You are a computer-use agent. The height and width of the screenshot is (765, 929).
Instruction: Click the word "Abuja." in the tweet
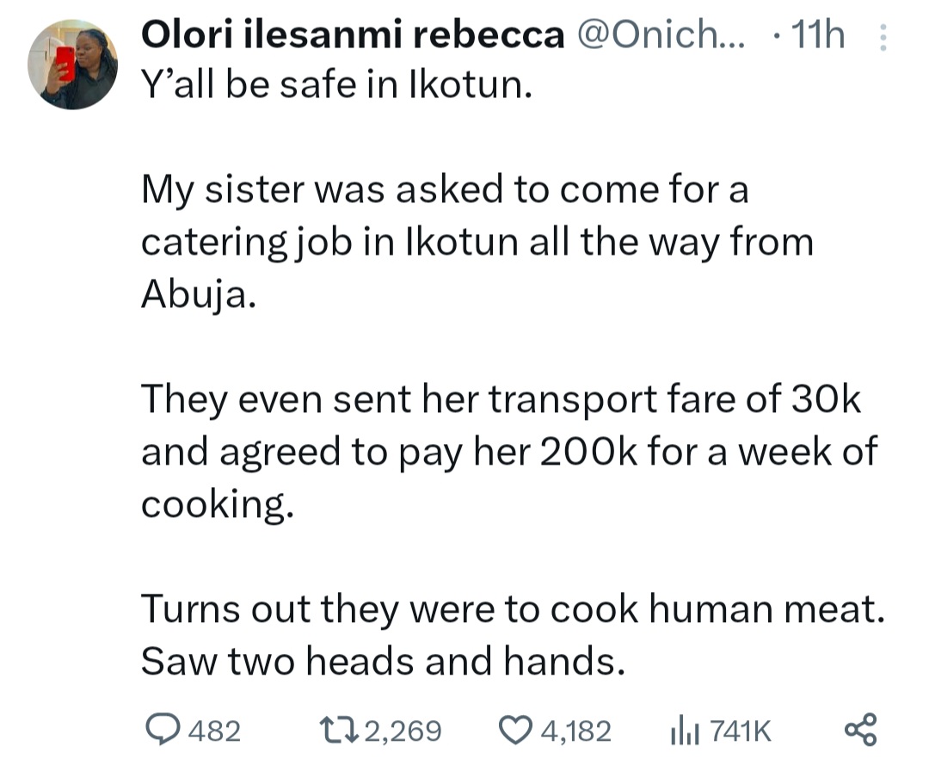[x=197, y=295]
